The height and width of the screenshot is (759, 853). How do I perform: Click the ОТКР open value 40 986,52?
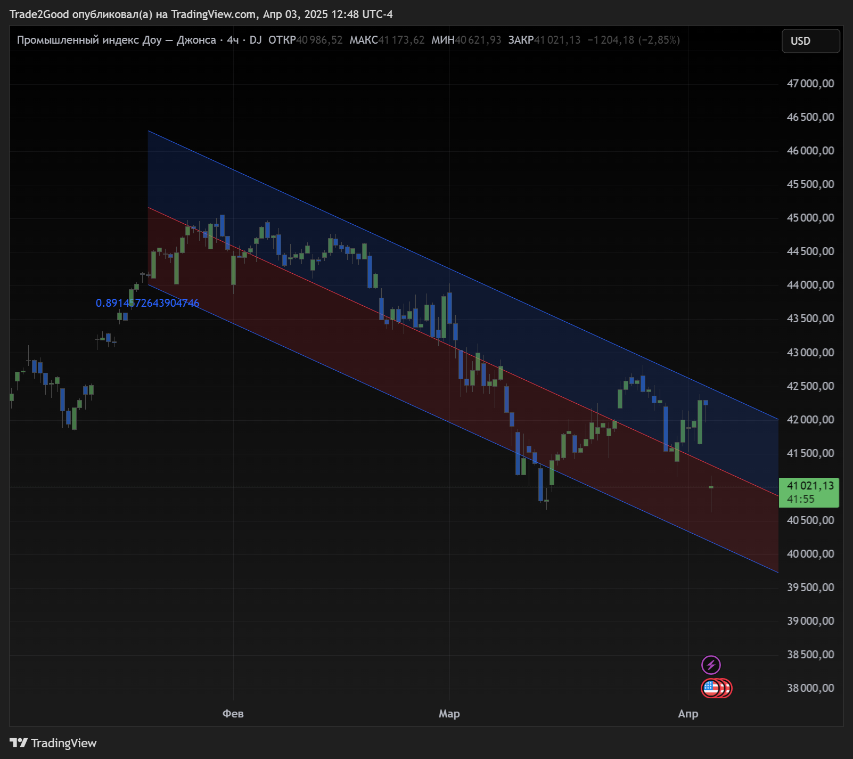(319, 40)
